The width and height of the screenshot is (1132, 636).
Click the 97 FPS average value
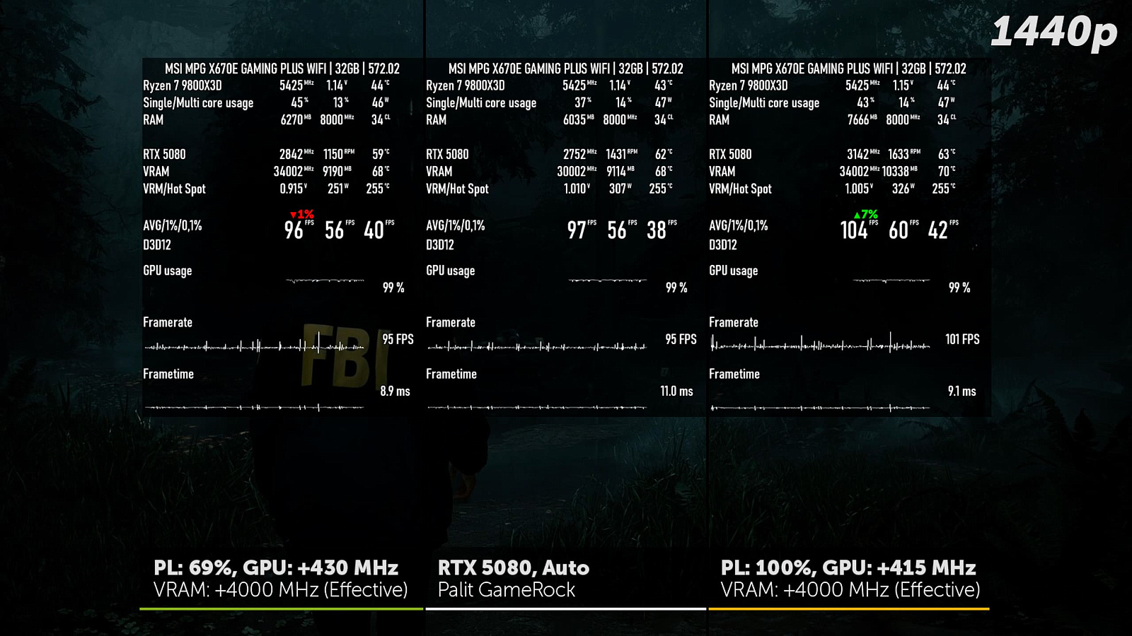tap(582, 230)
